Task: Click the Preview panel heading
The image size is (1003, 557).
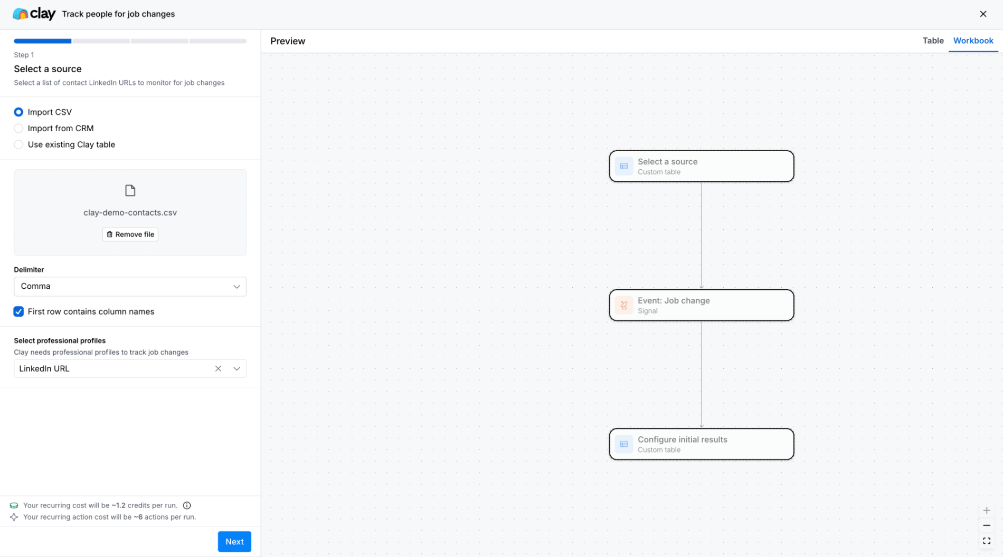Action: pos(288,41)
